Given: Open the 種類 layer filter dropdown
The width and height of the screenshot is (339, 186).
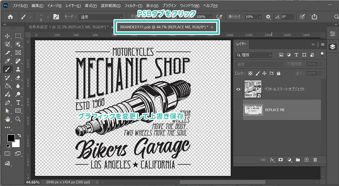Looking at the screenshot, I should coord(254,55).
